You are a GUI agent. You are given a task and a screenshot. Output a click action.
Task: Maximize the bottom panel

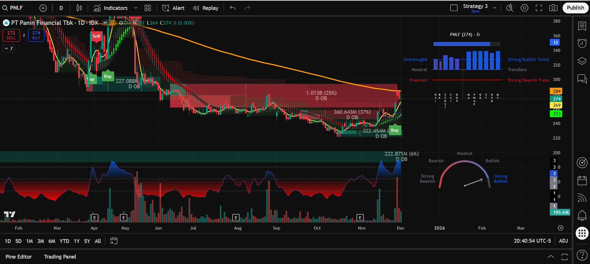point(565,257)
